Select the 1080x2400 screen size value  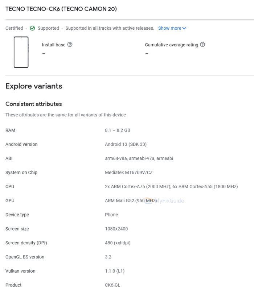click(116, 229)
